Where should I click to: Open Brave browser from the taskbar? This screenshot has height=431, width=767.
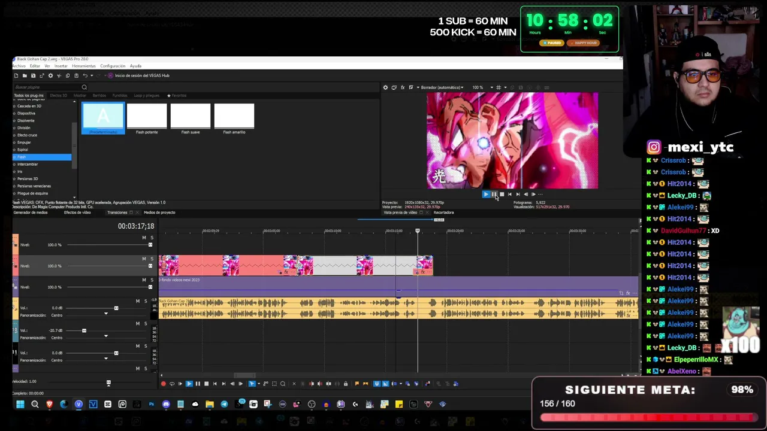click(x=49, y=404)
